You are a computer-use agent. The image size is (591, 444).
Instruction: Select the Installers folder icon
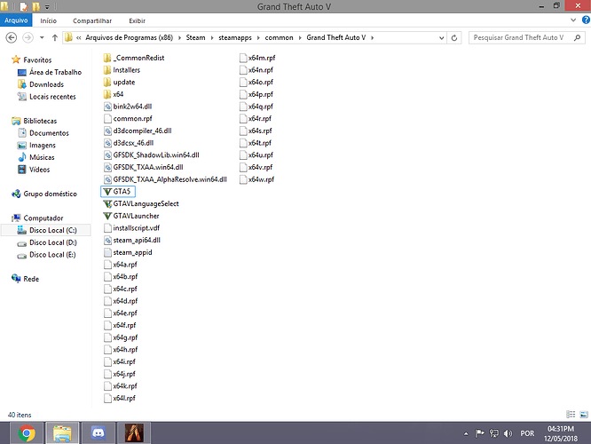pyautogui.click(x=107, y=70)
